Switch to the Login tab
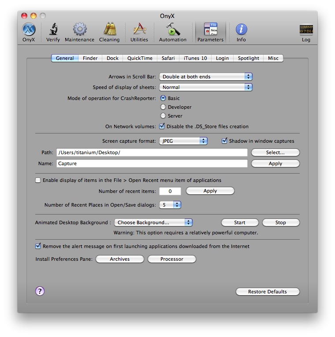Screen dimensions: 335x337 point(222,58)
